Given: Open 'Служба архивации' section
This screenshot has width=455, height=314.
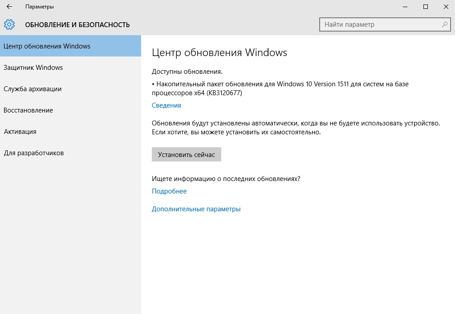Looking at the screenshot, I should 70,89.
